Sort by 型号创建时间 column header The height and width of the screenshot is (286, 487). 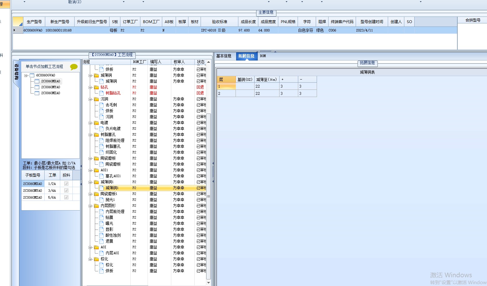click(x=372, y=22)
